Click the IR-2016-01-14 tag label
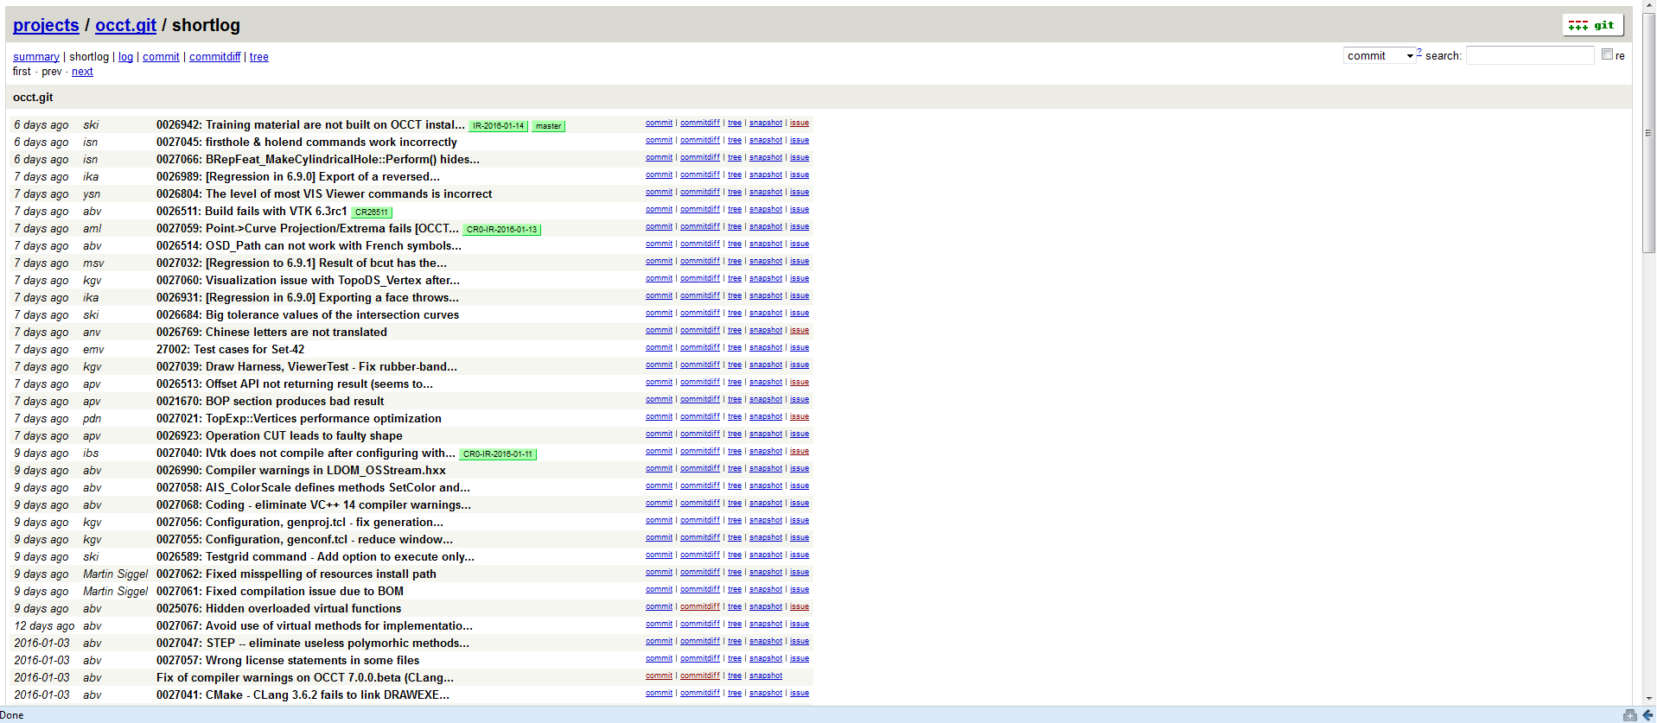 click(x=498, y=126)
